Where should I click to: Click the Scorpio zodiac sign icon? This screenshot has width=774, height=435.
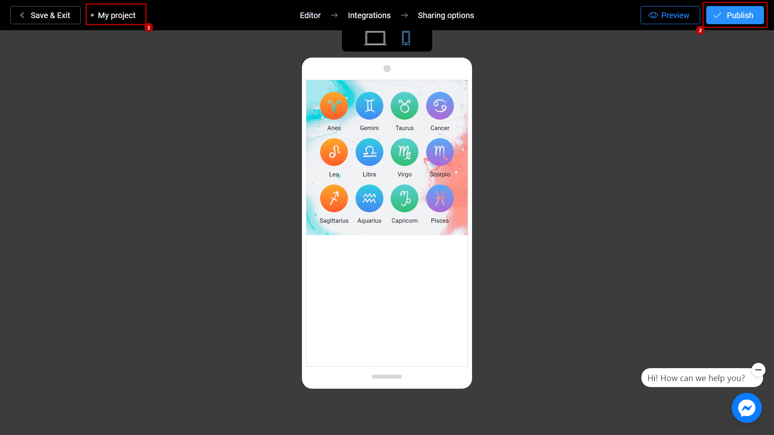440,151
